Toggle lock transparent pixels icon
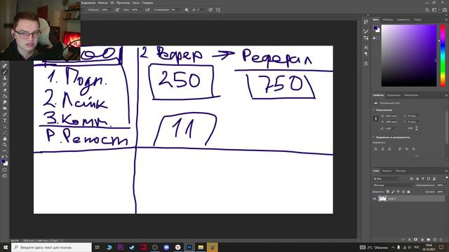449x252 pixels. pyautogui.click(x=388, y=191)
